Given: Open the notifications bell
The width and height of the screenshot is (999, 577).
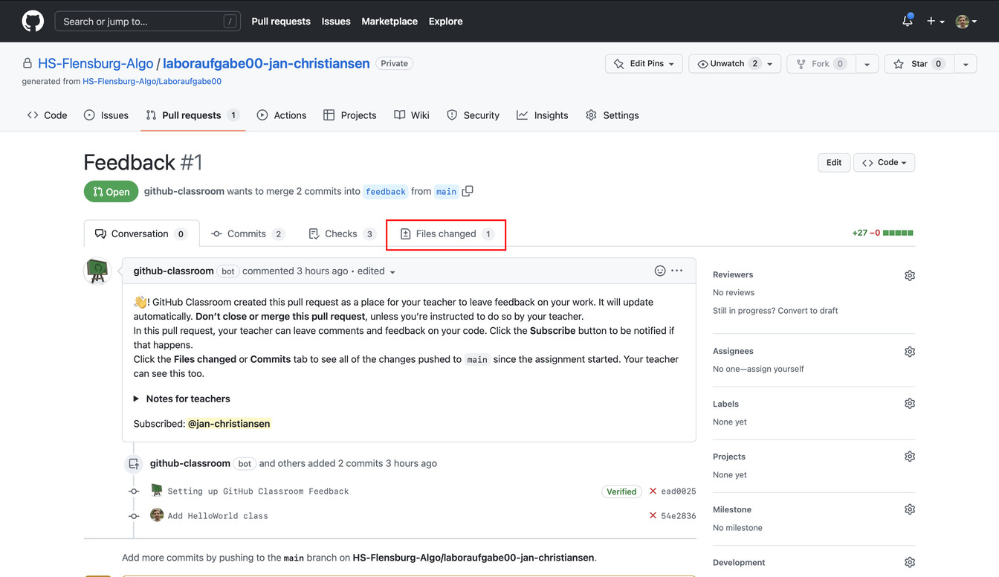Looking at the screenshot, I should point(907,22).
